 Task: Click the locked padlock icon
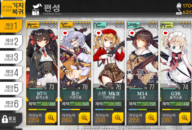point(5,119)
